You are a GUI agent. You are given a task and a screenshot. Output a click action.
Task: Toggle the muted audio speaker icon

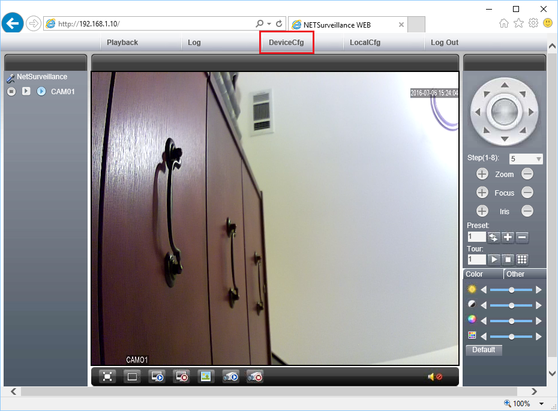coord(435,376)
